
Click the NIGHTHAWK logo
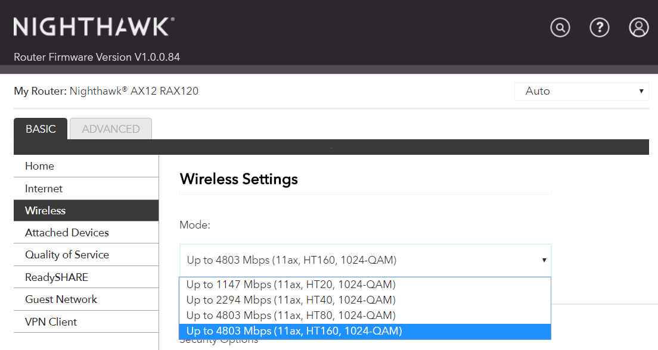click(x=94, y=27)
